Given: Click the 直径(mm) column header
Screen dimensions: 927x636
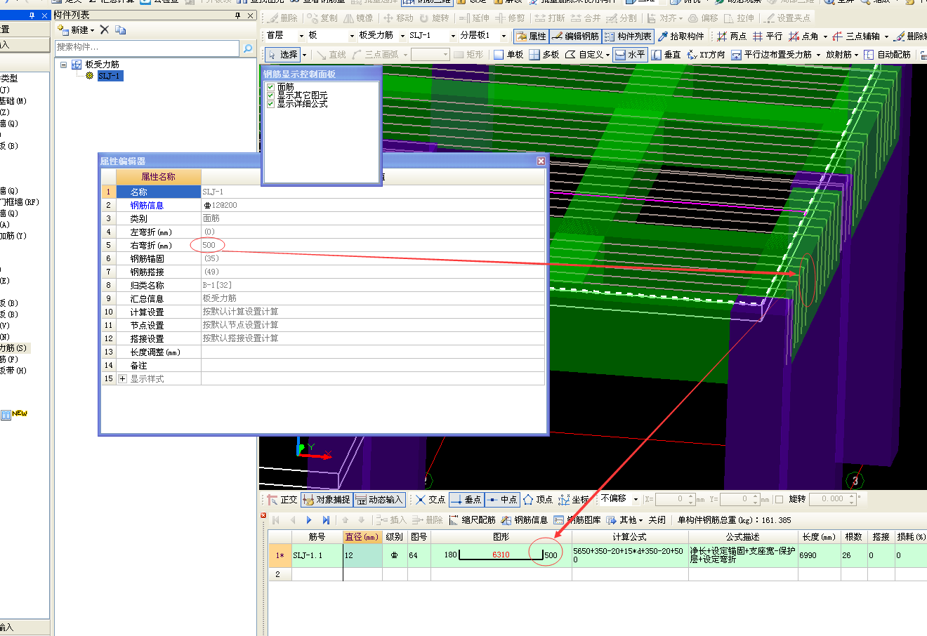Looking at the screenshot, I should coord(362,537).
